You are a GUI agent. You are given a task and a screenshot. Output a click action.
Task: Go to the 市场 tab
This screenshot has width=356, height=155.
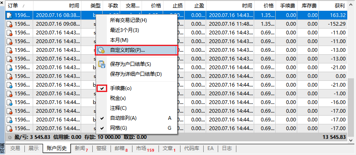tap(145, 149)
